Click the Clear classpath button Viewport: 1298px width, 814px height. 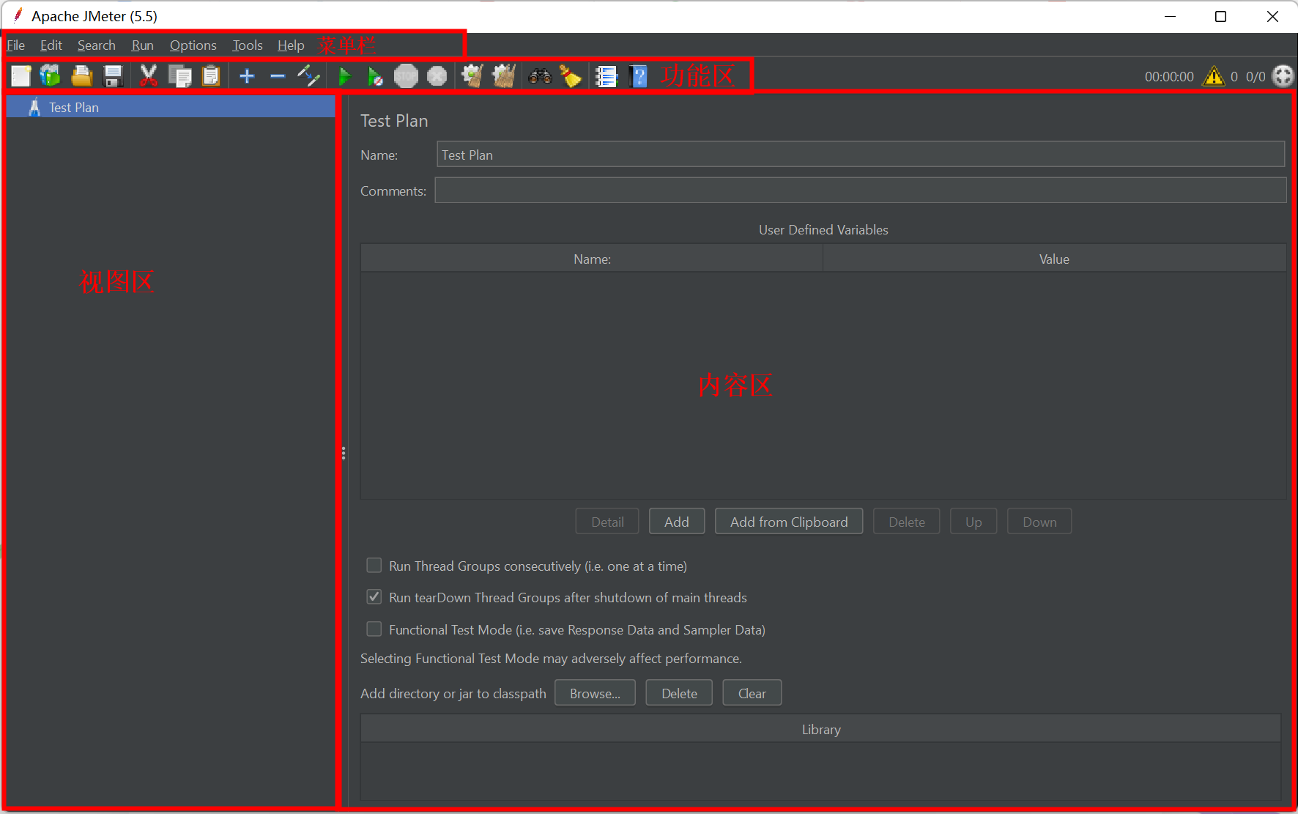point(752,693)
